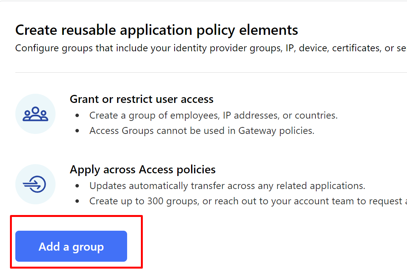Image resolution: width=407 pixels, height=277 pixels.
Task: Click the words 'account team' in the bullet
Action: coord(337,201)
